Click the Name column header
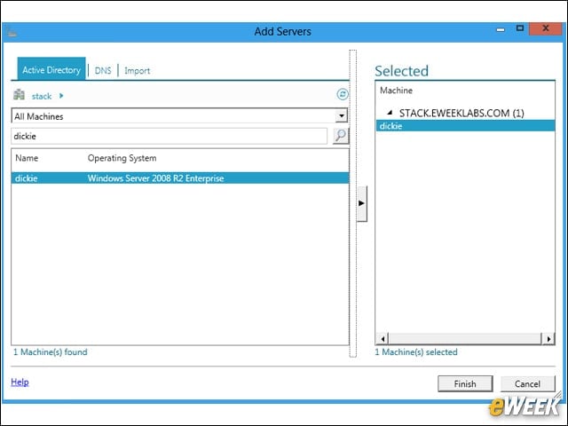Image resolution: width=568 pixels, height=426 pixels. click(27, 158)
